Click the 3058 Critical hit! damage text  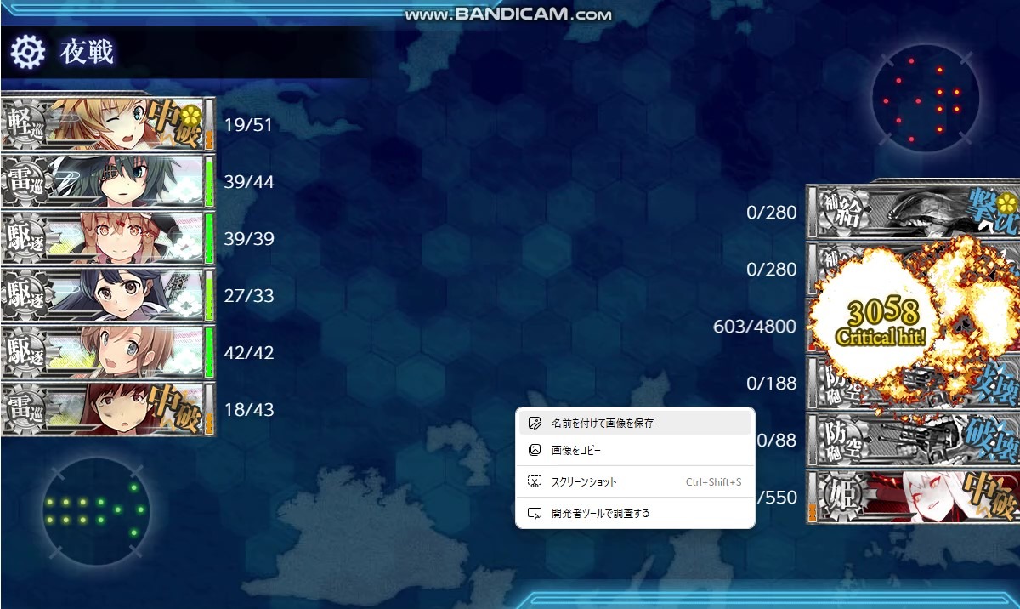point(881,322)
